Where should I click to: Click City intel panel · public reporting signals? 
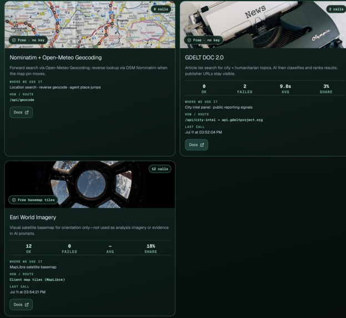tap(219, 108)
